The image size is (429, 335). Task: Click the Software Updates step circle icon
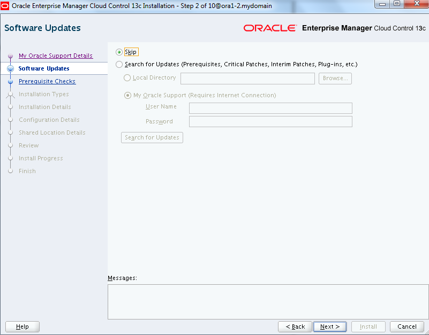10,69
